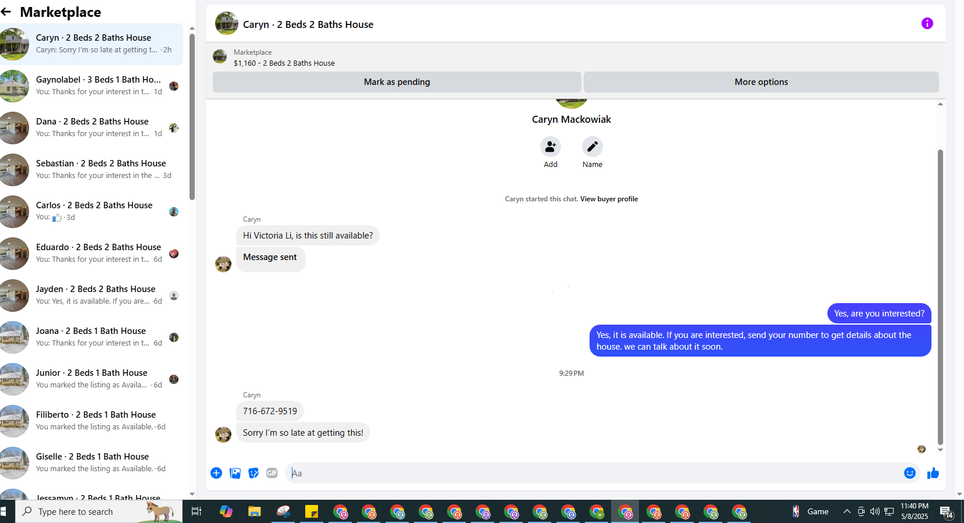The image size is (964, 523).
Task: Open the GIF picker
Action: [x=272, y=473]
